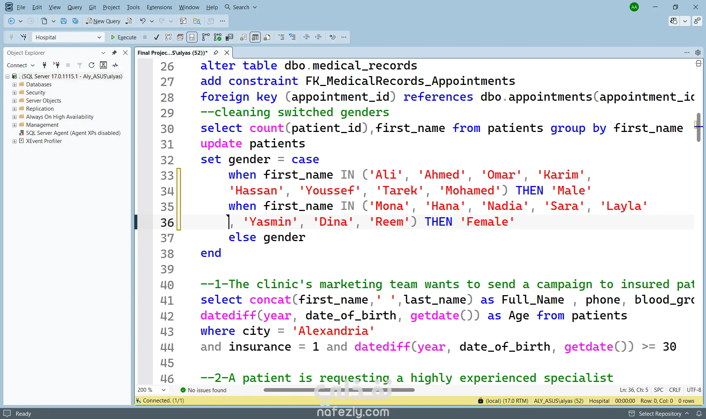Click the New Query button
This screenshot has width=706, height=419.
103,21
